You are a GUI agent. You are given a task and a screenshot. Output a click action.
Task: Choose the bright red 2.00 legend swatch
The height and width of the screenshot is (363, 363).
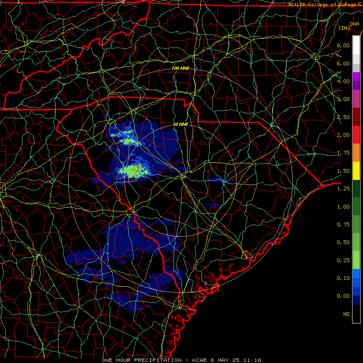[356, 135]
